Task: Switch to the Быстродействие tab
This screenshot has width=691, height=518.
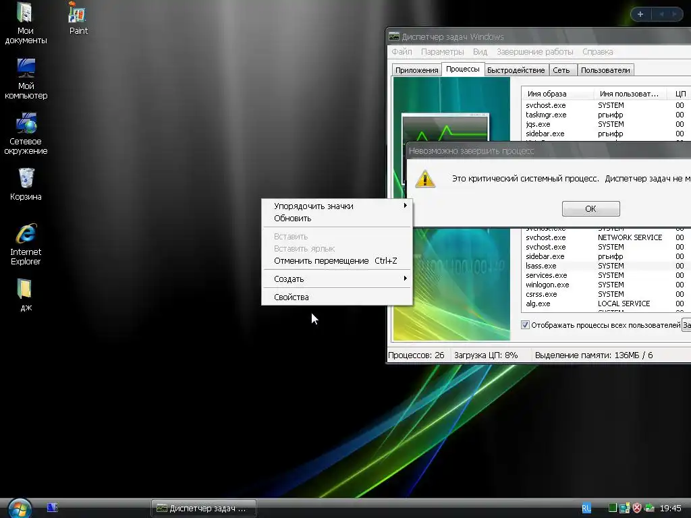Action: 516,70
